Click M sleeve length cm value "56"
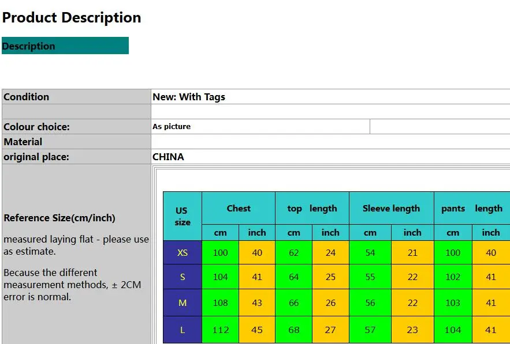Screen dimensions: 510x344 [x=370, y=303]
